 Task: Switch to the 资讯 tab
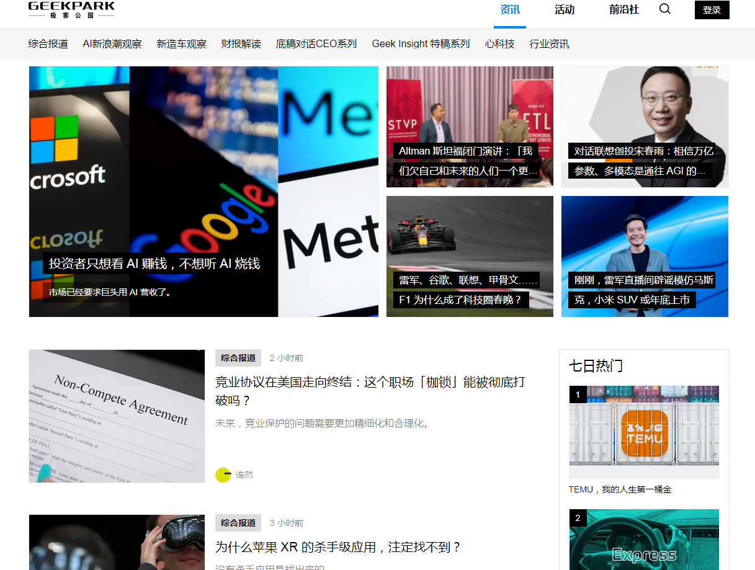click(x=510, y=10)
